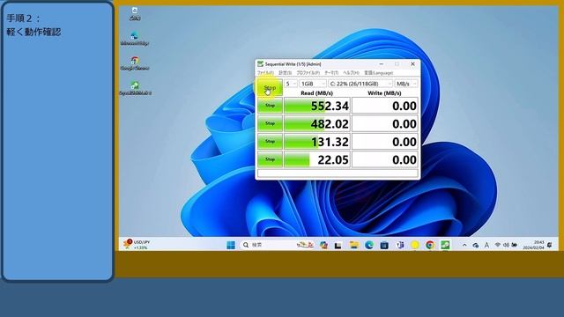Open the 言語(Language) menu
The image size is (564, 317).
(378, 72)
